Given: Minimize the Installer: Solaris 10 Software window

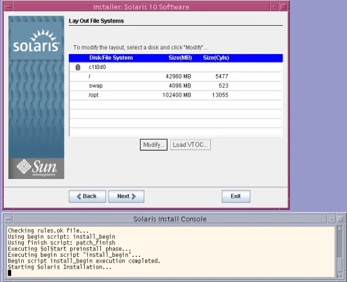Looking at the screenshot, I should point(274,7).
